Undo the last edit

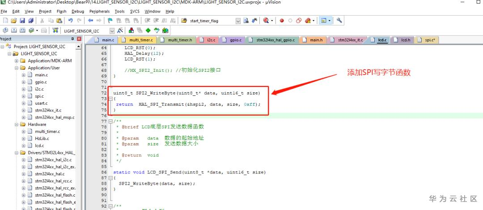point(71,21)
